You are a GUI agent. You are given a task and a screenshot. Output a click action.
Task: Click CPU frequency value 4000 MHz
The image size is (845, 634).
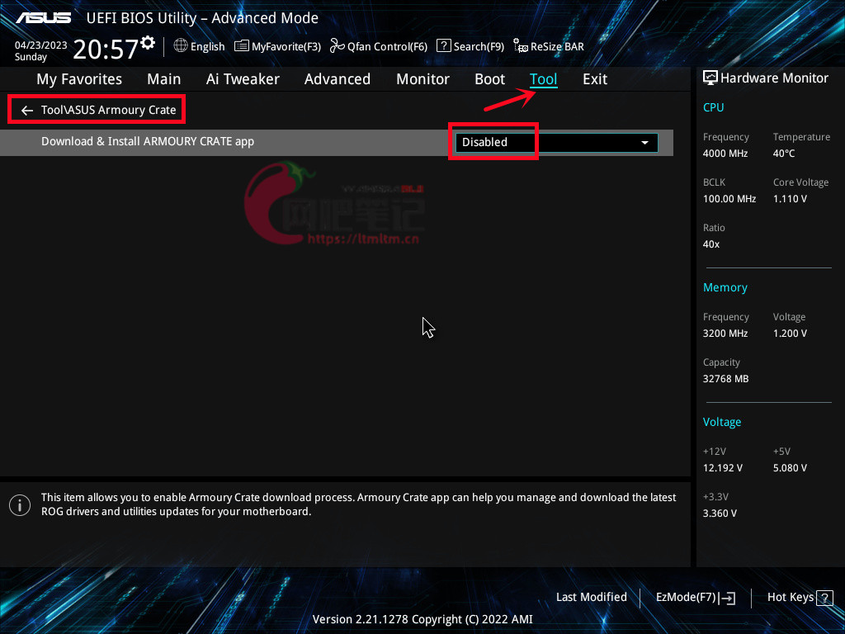point(725,154)
